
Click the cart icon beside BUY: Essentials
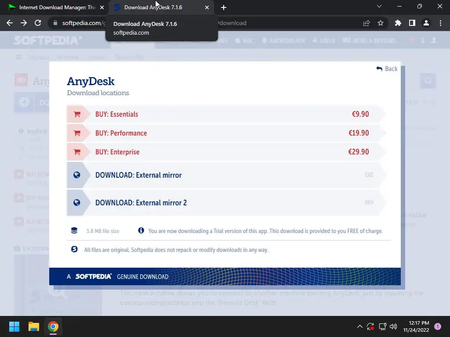pyautogui.click(x=77, y=115)
